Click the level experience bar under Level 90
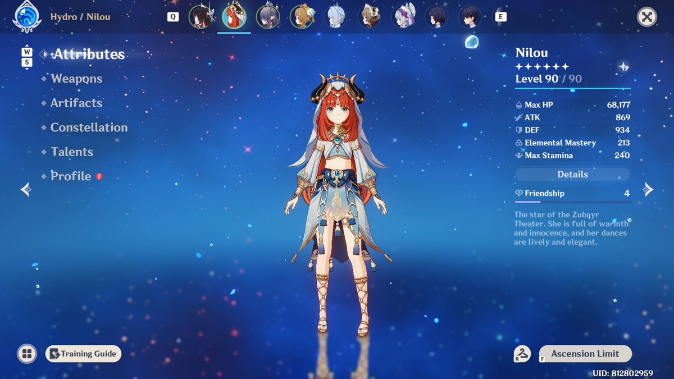Image resolution: width=674 pixels, height=379 pixels. 572,88
